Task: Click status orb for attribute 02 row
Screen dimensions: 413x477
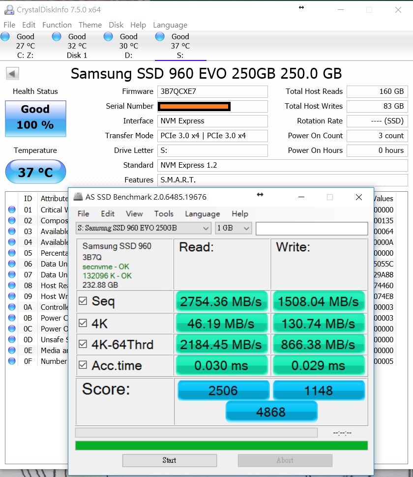Action: [12, 220]
